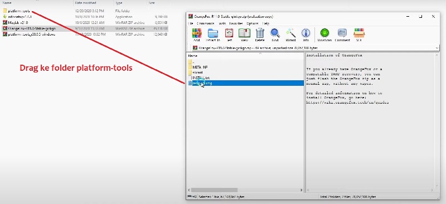446x204 pixels.
Task: Open the Commands menu in WinRAR
Action: [205, 23]
